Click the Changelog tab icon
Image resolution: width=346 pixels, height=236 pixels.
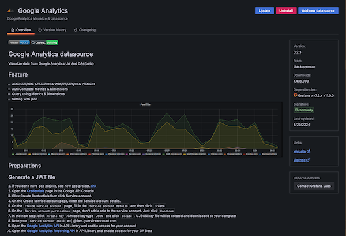click(x=76, y=29)
